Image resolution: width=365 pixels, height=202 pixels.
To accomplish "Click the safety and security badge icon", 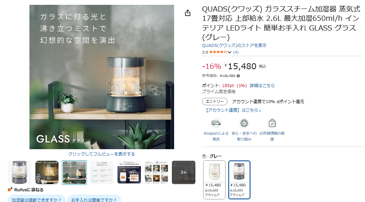I will [x=244, y=123].
